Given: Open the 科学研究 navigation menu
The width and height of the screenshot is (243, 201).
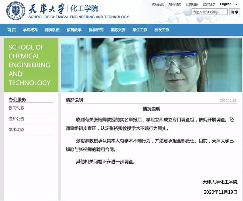Looking at the screenshot, I should click(96, 30).
